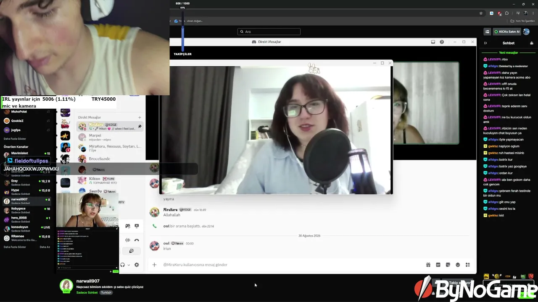
Task: Collapse recommended channels with Daha Az
Action: click(45, 247)
